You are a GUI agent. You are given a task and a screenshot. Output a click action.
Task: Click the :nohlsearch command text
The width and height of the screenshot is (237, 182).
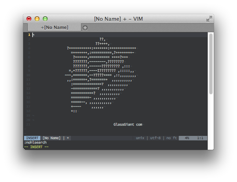pos(35,142)
